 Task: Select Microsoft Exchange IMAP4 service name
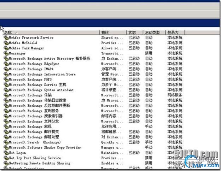31,69
